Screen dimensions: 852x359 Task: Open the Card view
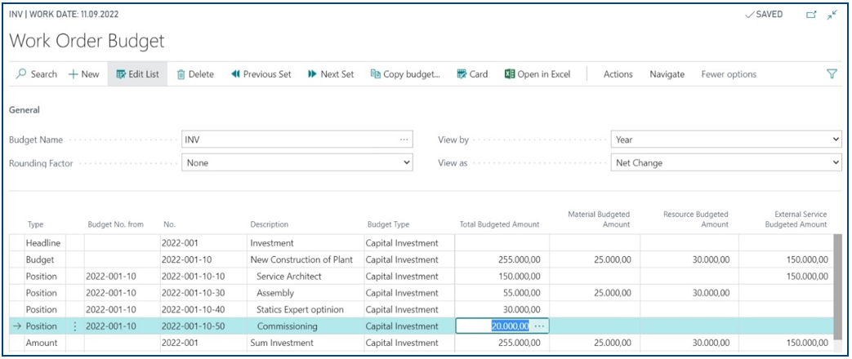(472, 74)
